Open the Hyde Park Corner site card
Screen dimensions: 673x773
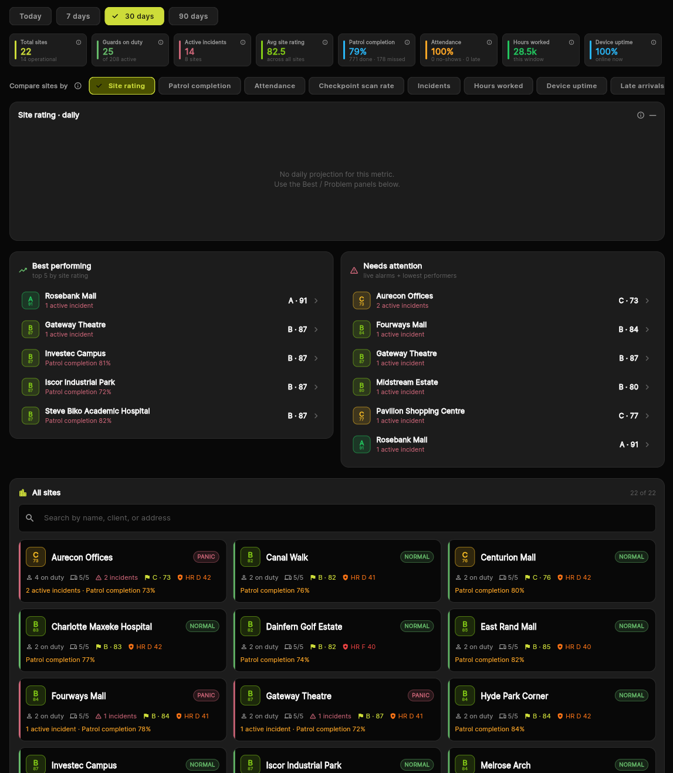(x=552, y=710)
